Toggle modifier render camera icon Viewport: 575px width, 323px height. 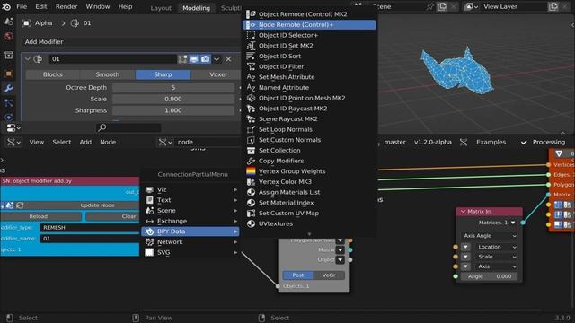[206, 59]
